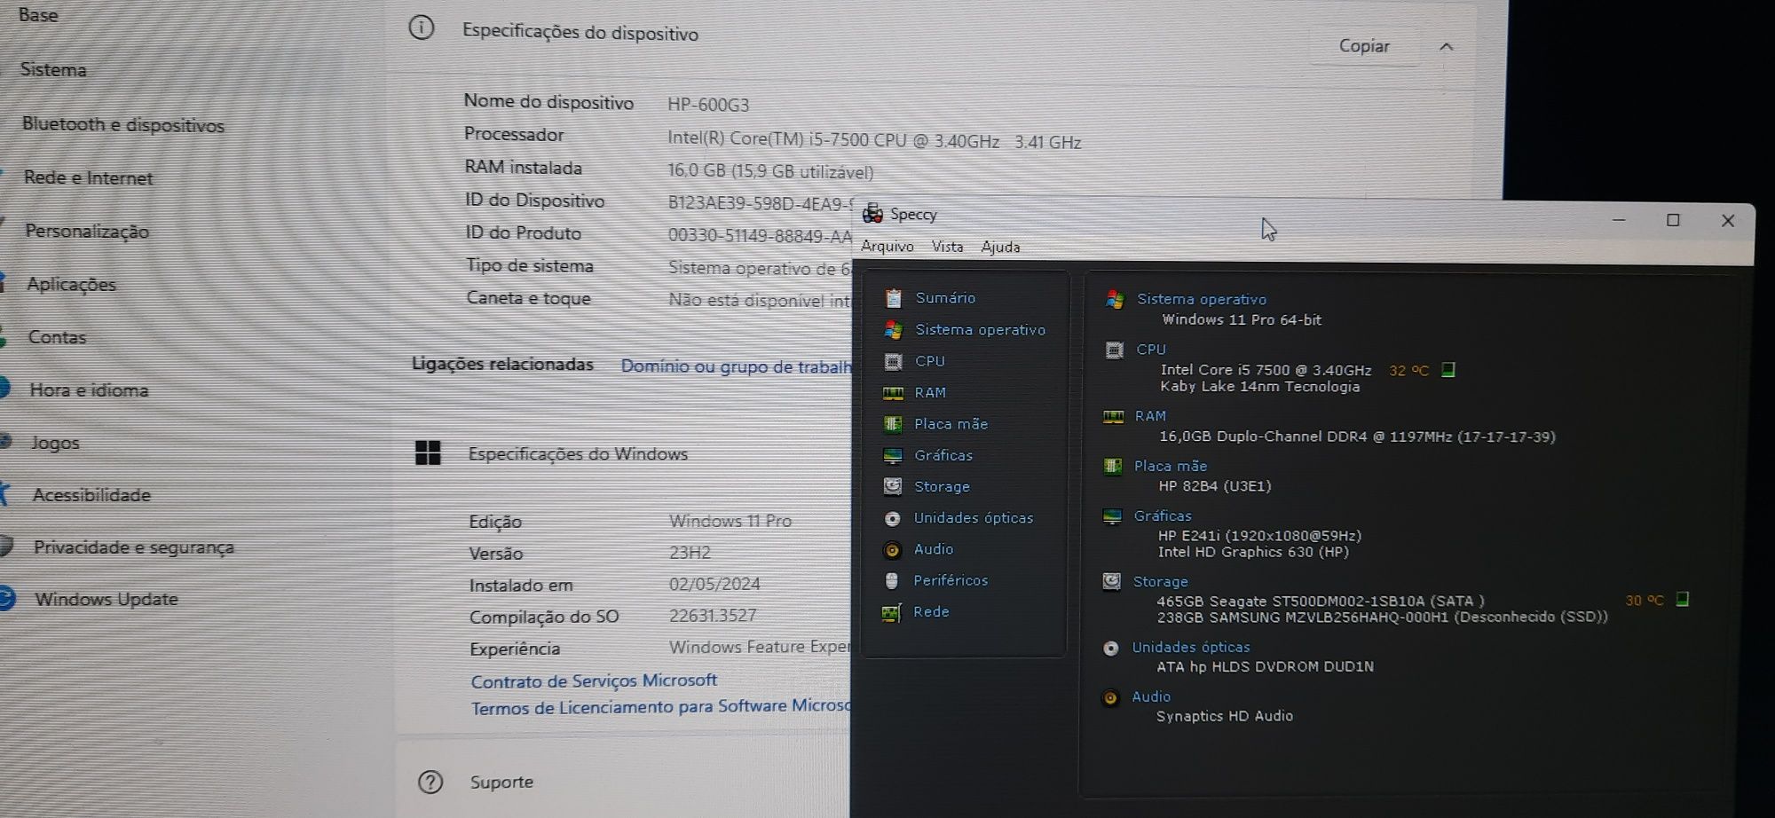Click the processor value Intel Core i5-7500

pyautogui.click(x=874, y=141)
